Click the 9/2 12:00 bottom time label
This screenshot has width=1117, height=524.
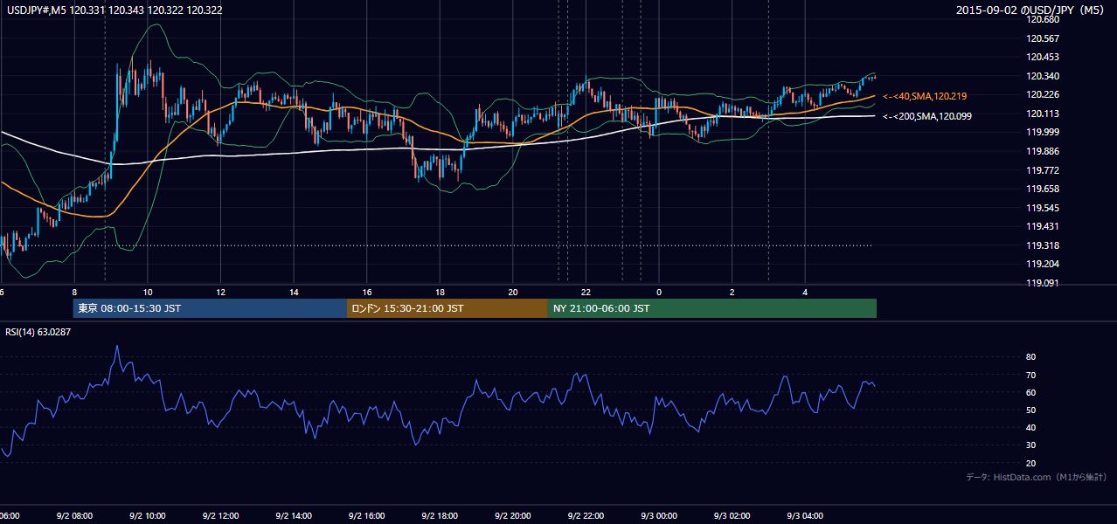[221, 515]
